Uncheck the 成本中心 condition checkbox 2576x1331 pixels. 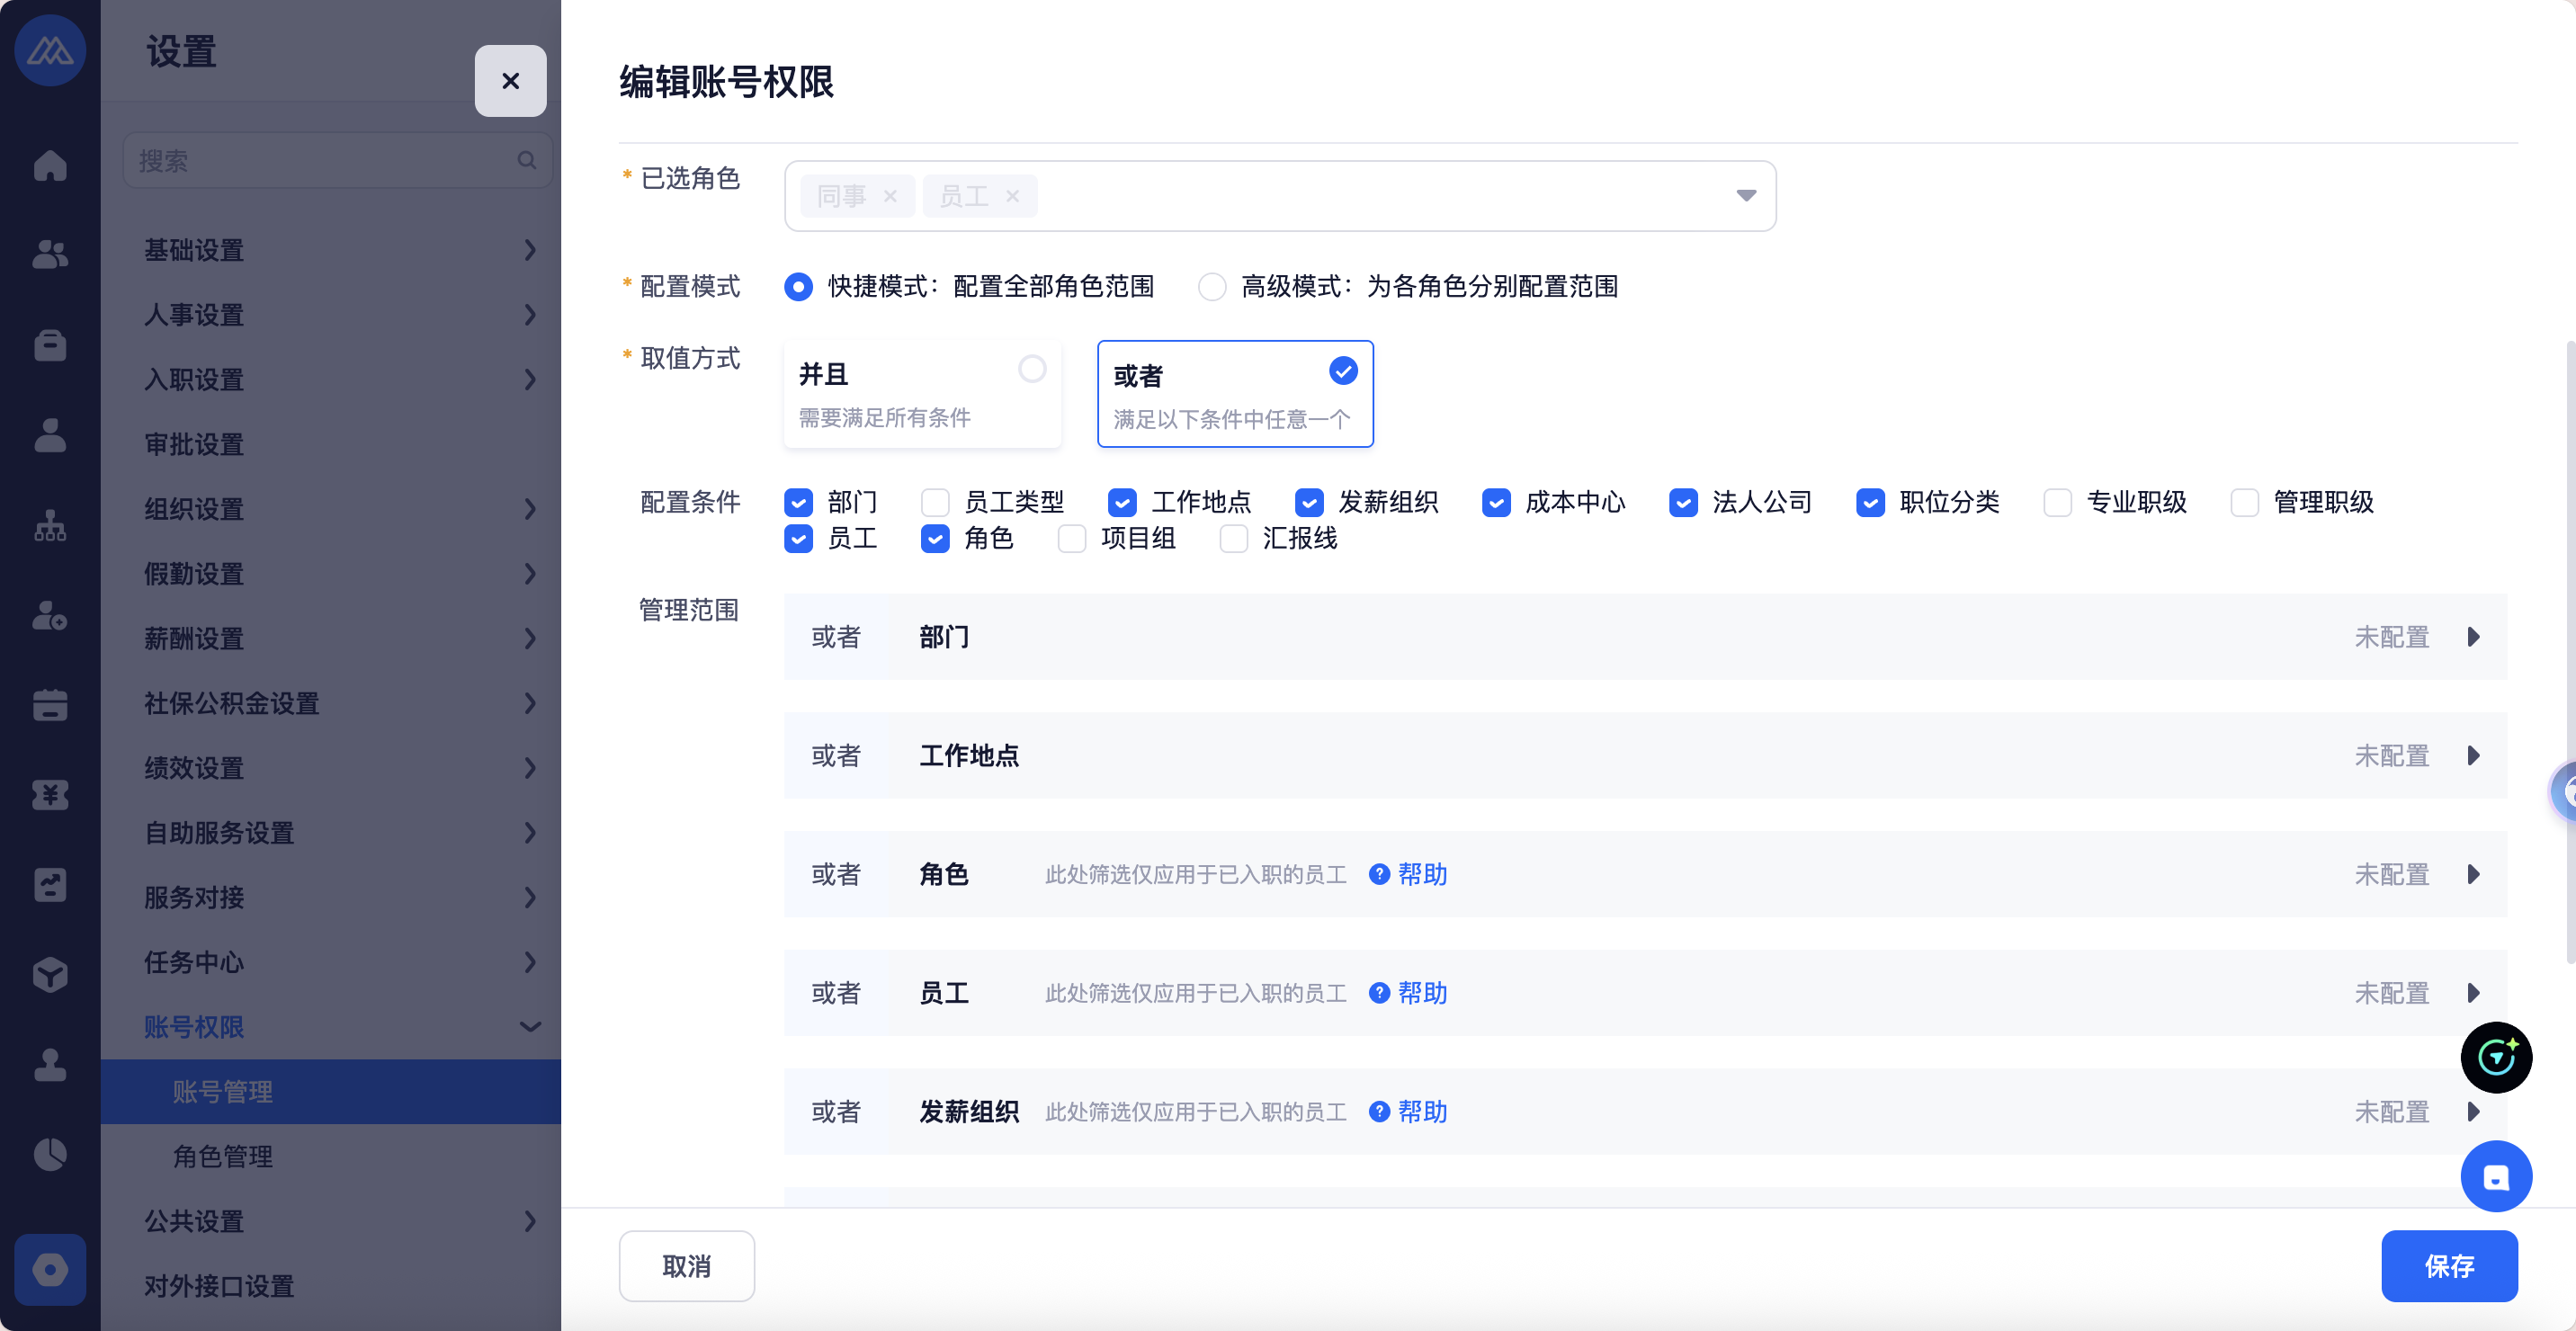(x=1496, y=502)
